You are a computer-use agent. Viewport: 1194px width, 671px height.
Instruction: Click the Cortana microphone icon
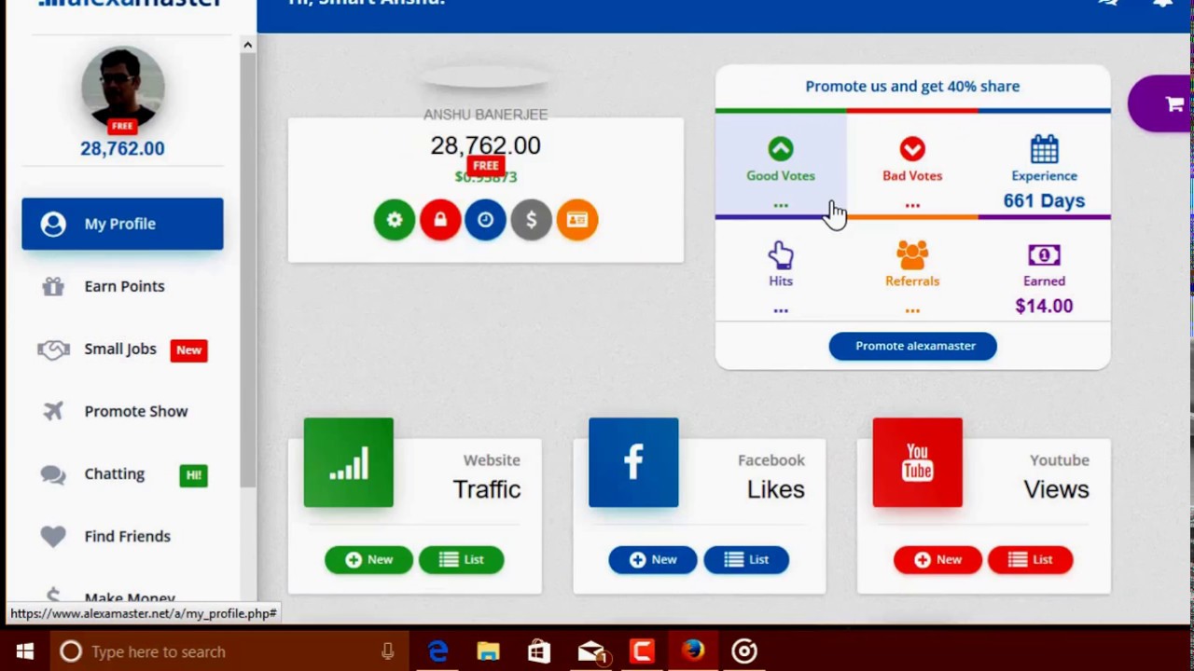coord(388,651)
